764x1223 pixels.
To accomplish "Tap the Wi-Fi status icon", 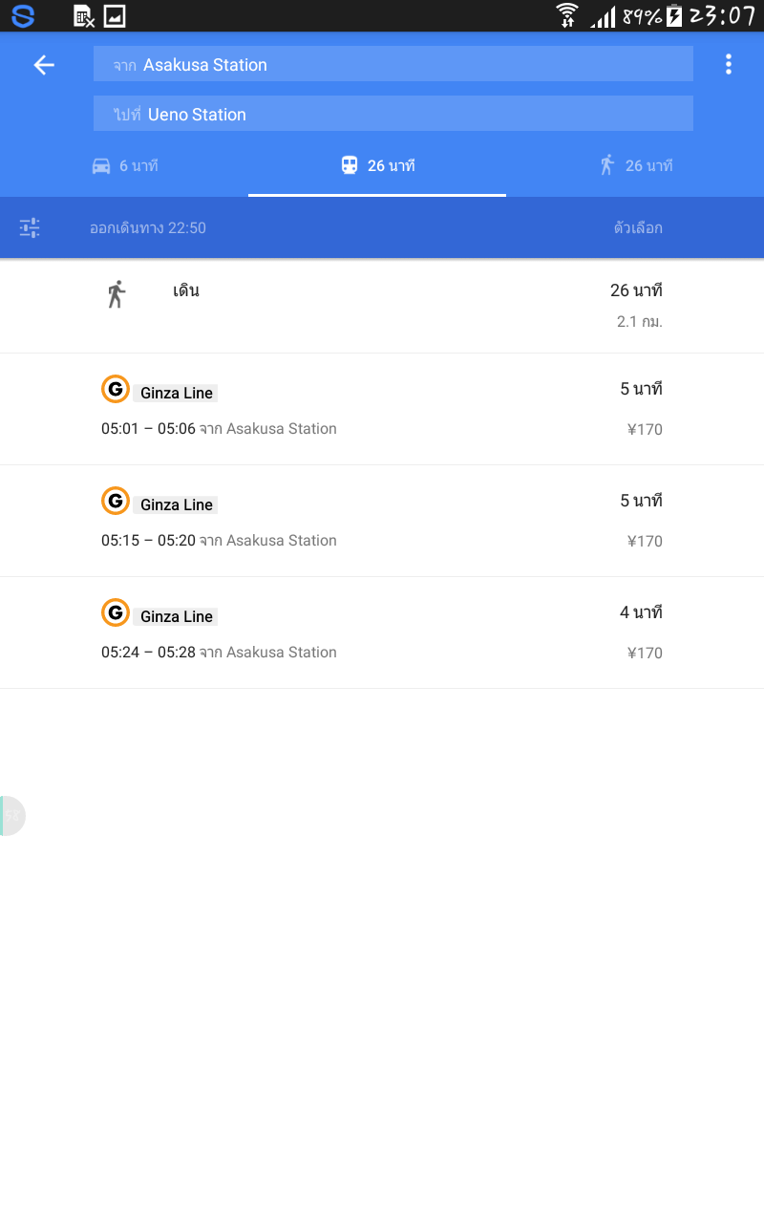I will tap(567, 15).
